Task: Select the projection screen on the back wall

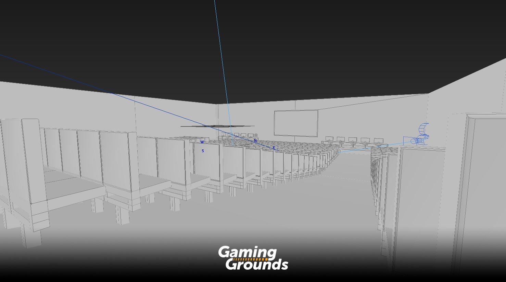Action: pyautogui.click(x=296, y=123)
